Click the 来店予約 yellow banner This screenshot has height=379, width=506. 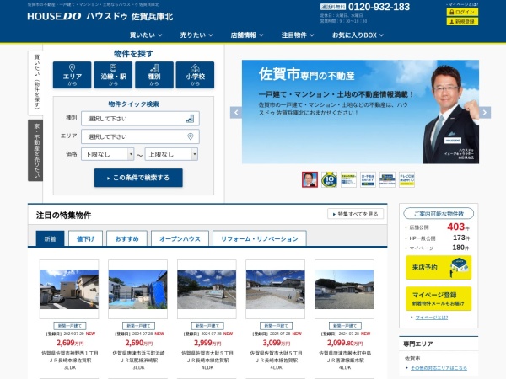[439, 268]
